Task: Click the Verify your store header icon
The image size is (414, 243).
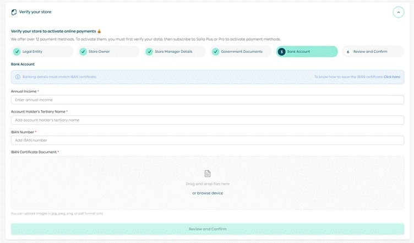Action: [14, 12]
